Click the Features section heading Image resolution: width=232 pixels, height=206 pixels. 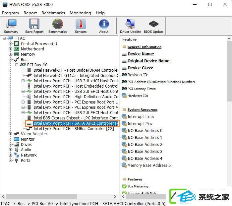[135, 179]
